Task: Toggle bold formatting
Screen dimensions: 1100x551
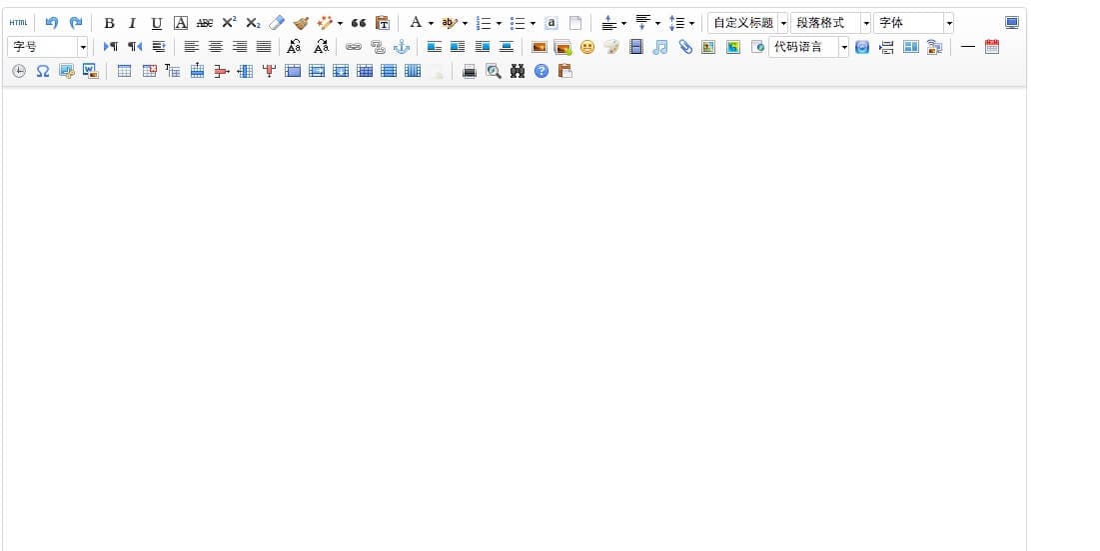Action: pos(109,23)
